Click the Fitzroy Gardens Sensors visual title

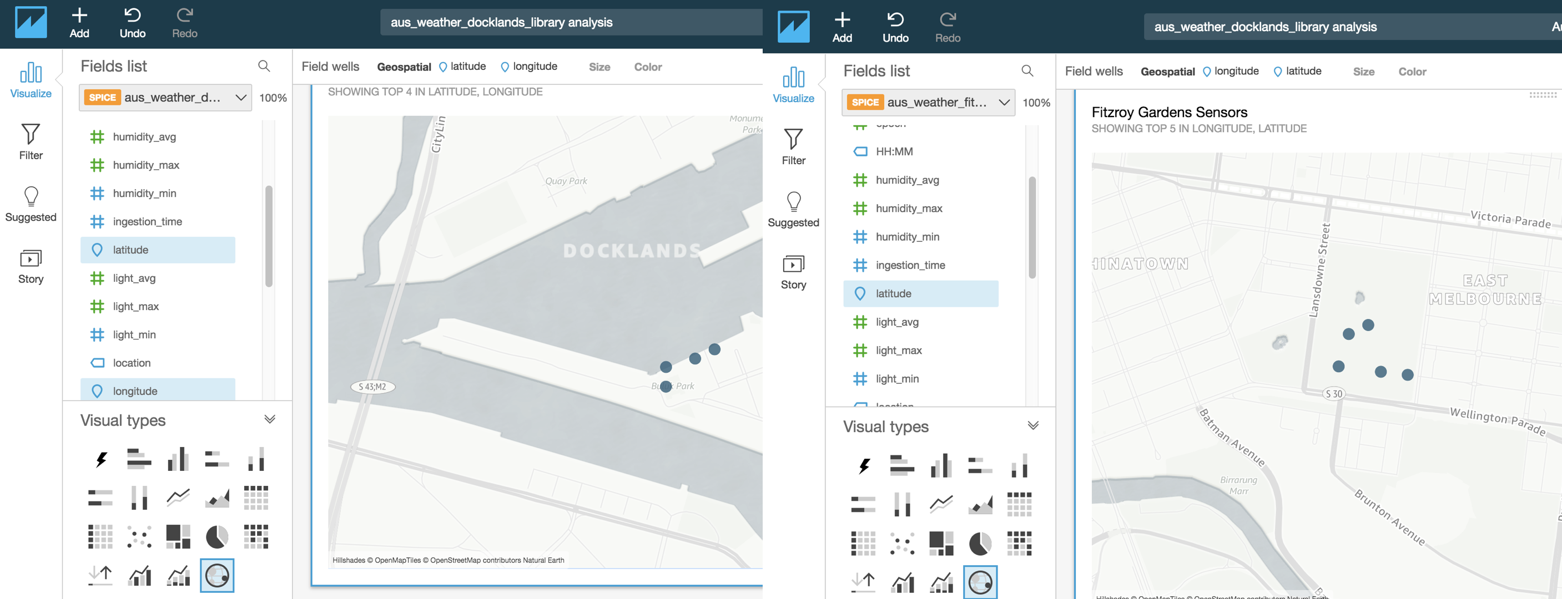tap(1168, 112)
